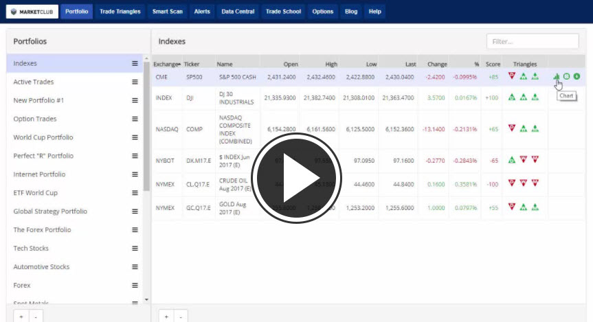Open the Blog link
Screen dimensions: 593x322
click(351, 12)
